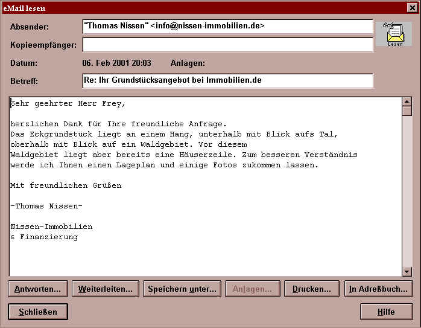The width and height of the screenshot is (421, 328).
Task: Click the line beginning 'Waldgebiet liegt aber'
Action: pos(183,155)
